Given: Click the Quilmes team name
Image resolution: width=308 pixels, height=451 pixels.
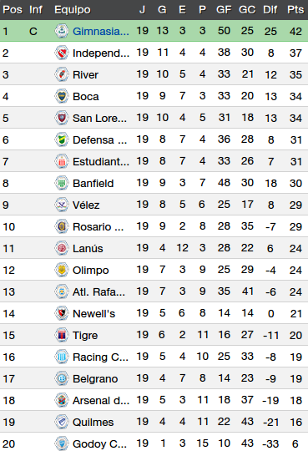Looking at the screenshot, I should pos(93,422).
